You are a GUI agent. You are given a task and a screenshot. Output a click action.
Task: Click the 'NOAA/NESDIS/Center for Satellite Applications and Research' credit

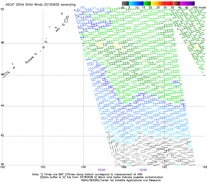click(121, 180)
